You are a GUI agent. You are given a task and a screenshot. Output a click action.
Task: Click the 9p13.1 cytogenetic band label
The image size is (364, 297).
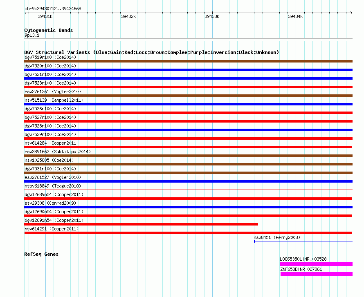point(32,35)
